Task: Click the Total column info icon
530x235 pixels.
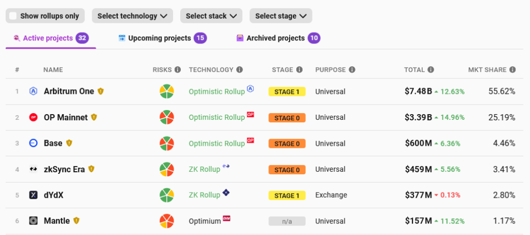Action: [431, 70]
